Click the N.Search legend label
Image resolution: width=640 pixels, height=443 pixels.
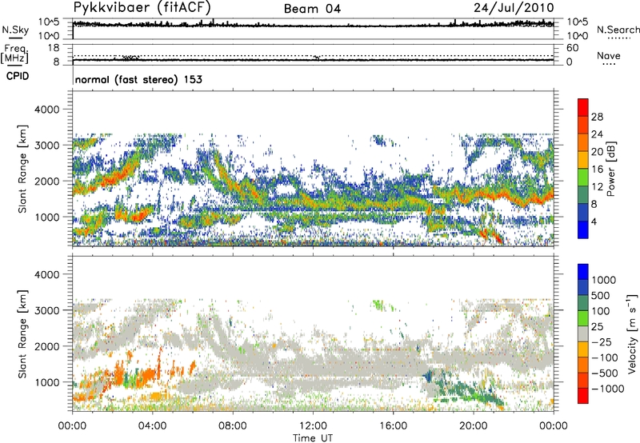tap(618, 30)
